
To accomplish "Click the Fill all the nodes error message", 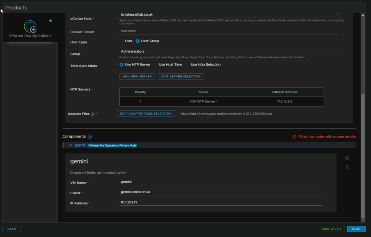I will point(327,136).
